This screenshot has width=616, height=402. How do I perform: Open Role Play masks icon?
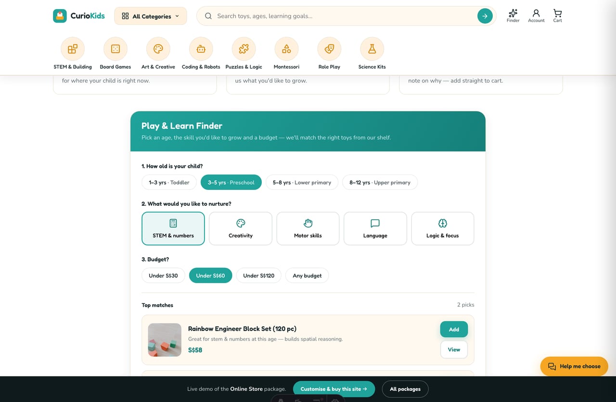(x=329, y=49)
